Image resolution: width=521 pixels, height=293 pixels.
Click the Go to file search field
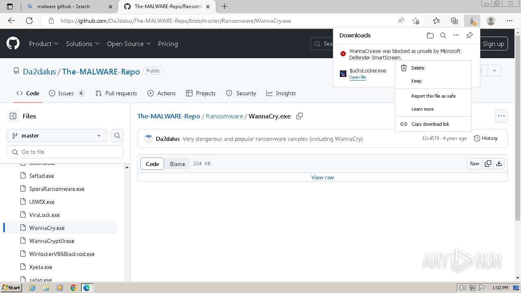pos(65,152)
